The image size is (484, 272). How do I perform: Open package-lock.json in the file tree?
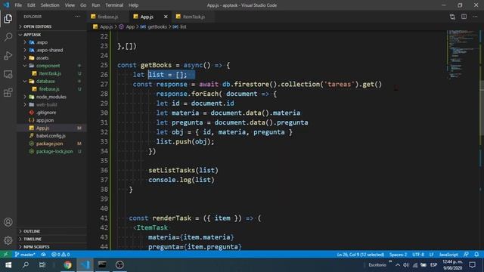(x=54, y=151)
